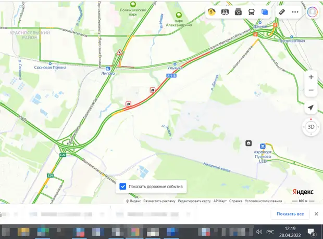Click the Показать все button
Viewport: 323px width, 239px height.
point(290,214)
